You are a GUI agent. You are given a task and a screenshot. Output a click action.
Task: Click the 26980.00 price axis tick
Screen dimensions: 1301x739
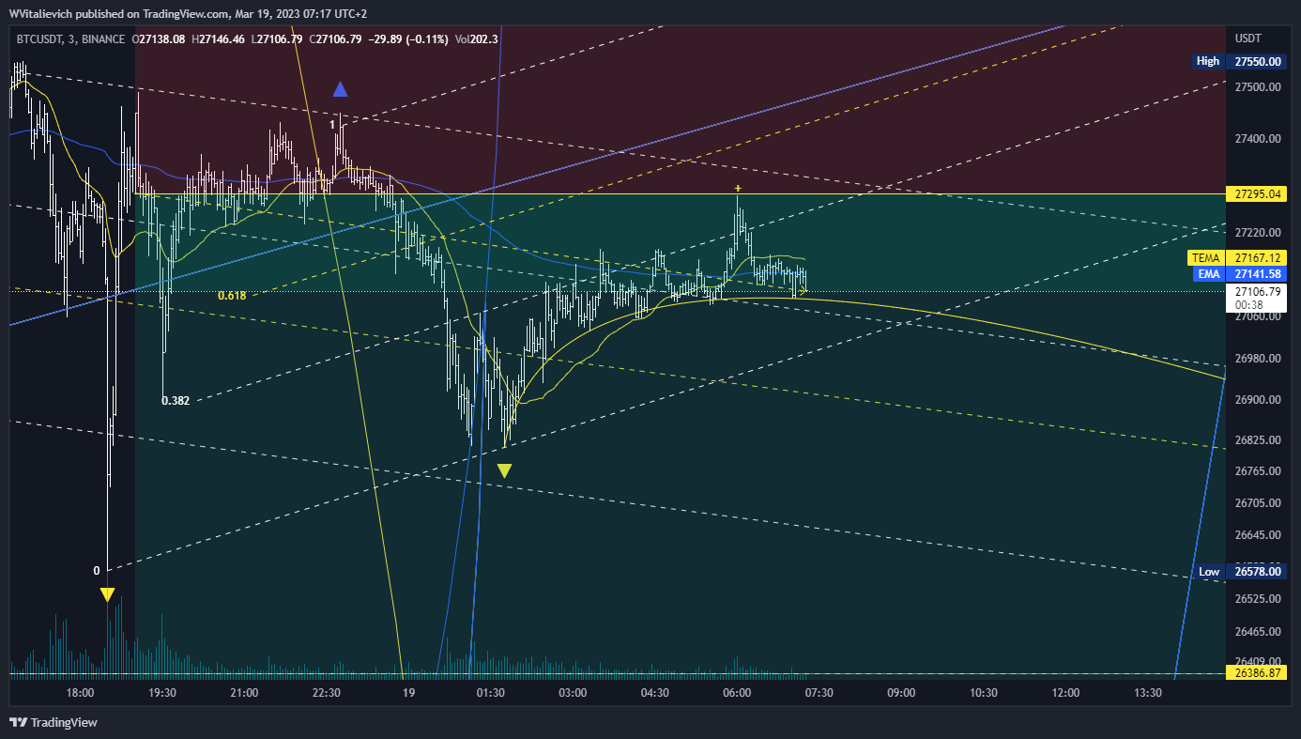click(x=1258, y=359)
